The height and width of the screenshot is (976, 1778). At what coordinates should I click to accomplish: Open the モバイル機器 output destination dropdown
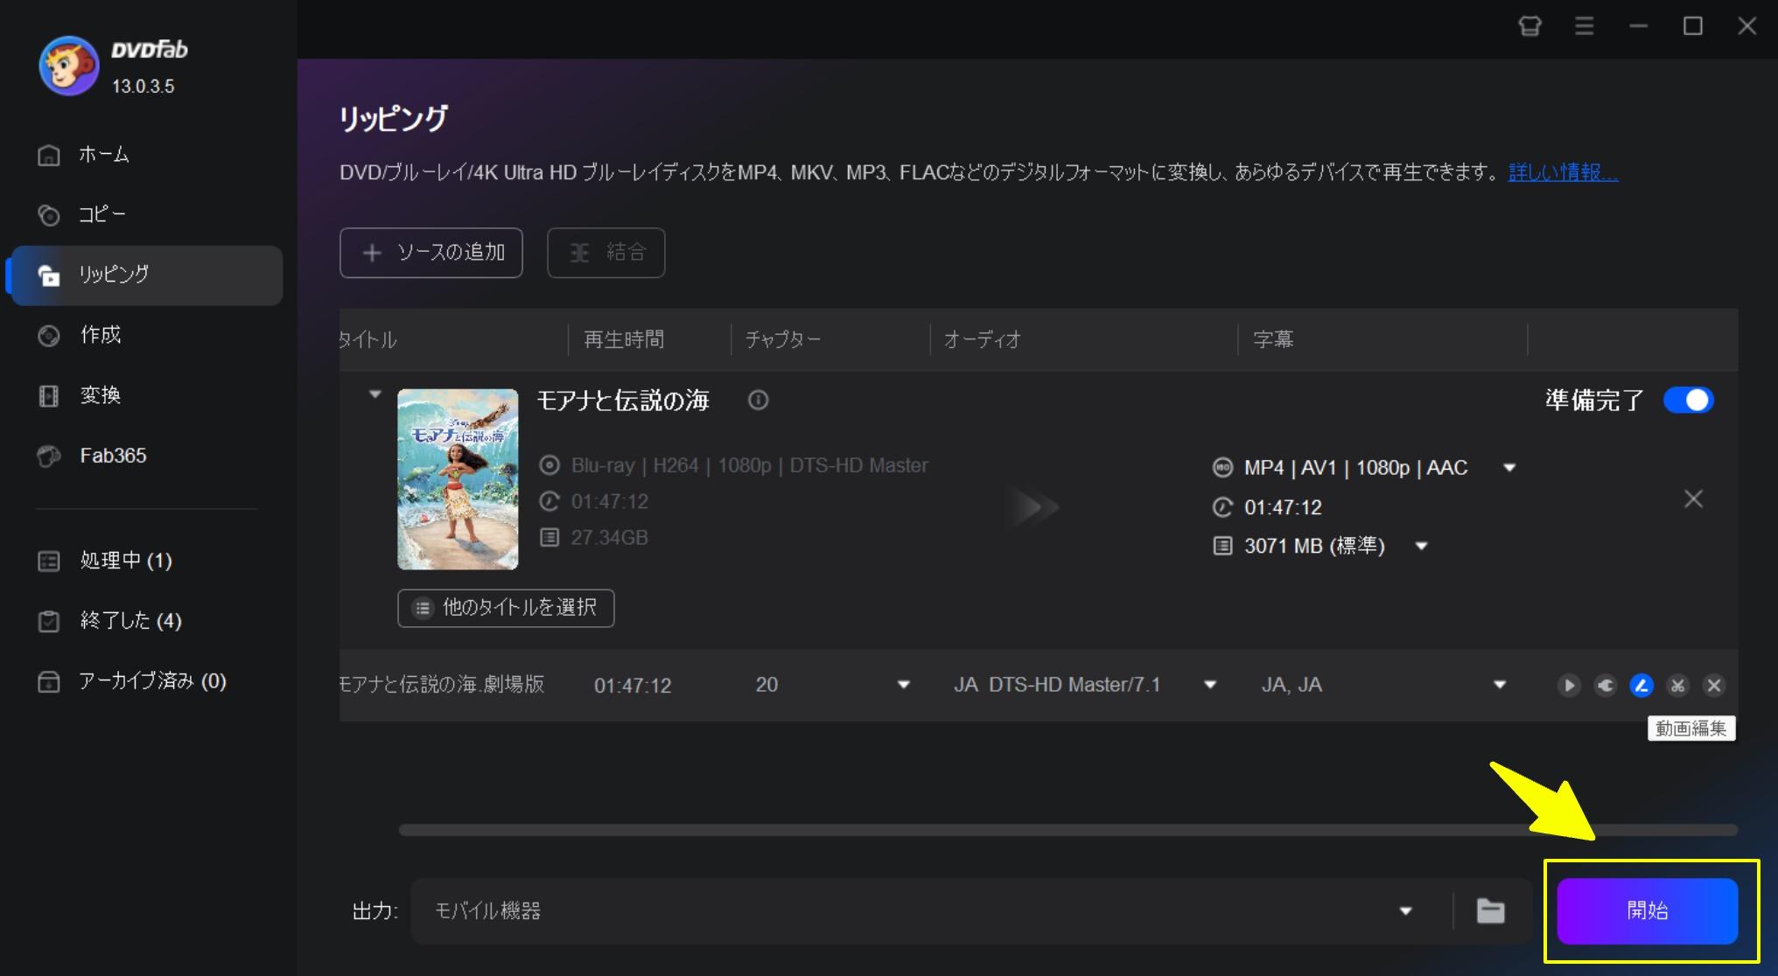pos(1405,911)
